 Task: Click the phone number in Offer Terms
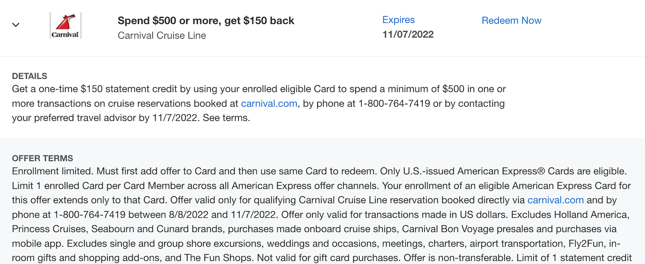click(x=89, y=214)
